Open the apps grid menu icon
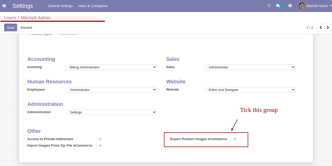The image size is (332, 166). [x=4, y=6]
